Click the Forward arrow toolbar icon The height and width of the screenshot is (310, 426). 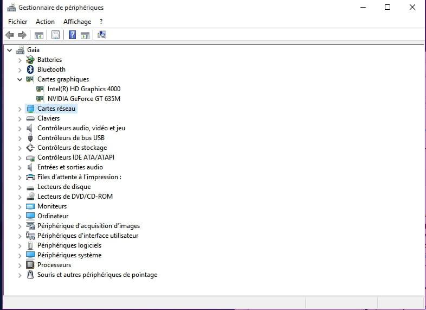[22, 35]
